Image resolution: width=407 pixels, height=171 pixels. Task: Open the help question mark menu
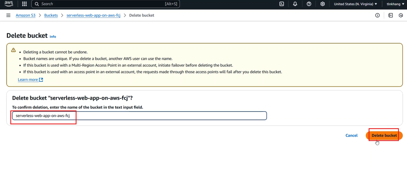point(309,4)
